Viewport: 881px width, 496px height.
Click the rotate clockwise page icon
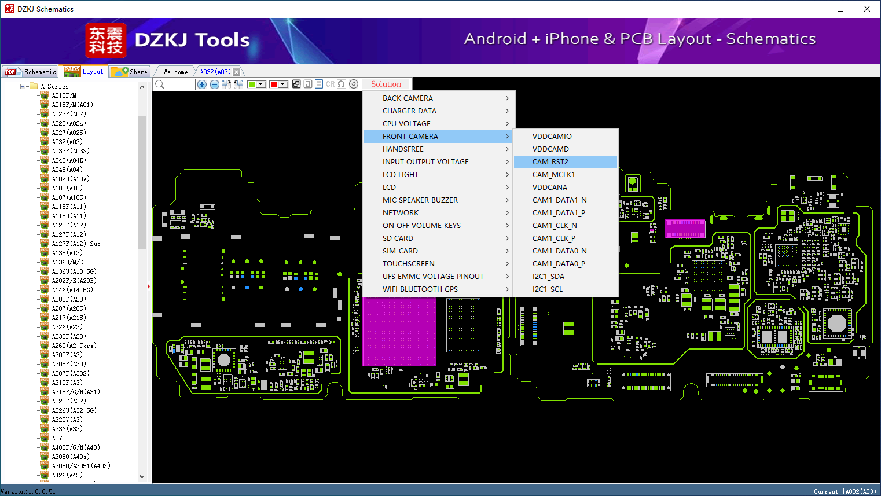(x=226, y=84)
